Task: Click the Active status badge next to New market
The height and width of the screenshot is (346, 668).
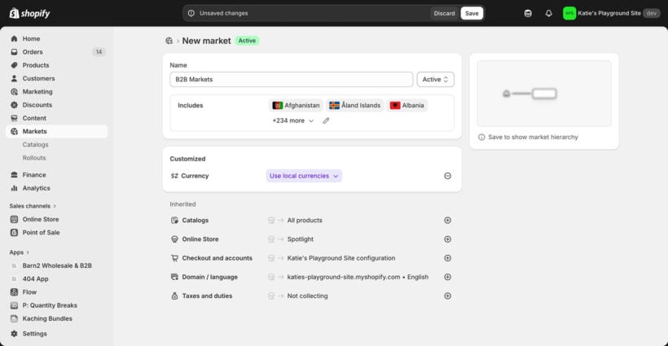Action: tap(247, 41)
